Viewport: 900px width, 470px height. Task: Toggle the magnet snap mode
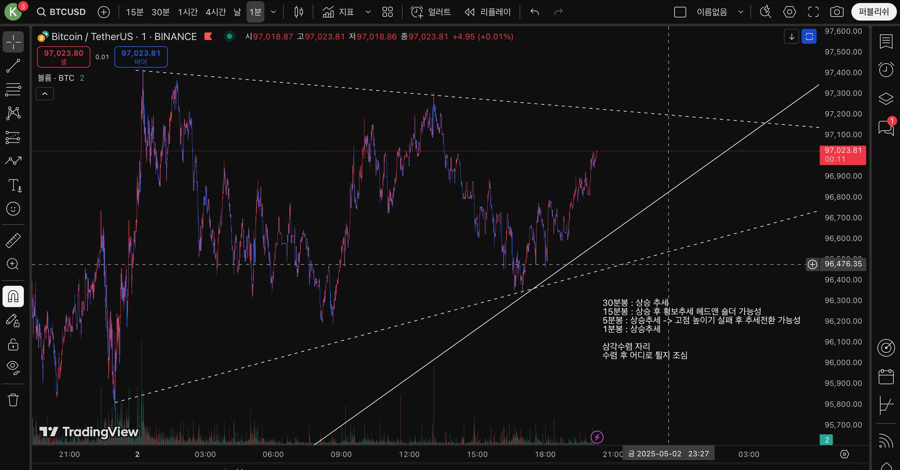(x=13, y=297)
